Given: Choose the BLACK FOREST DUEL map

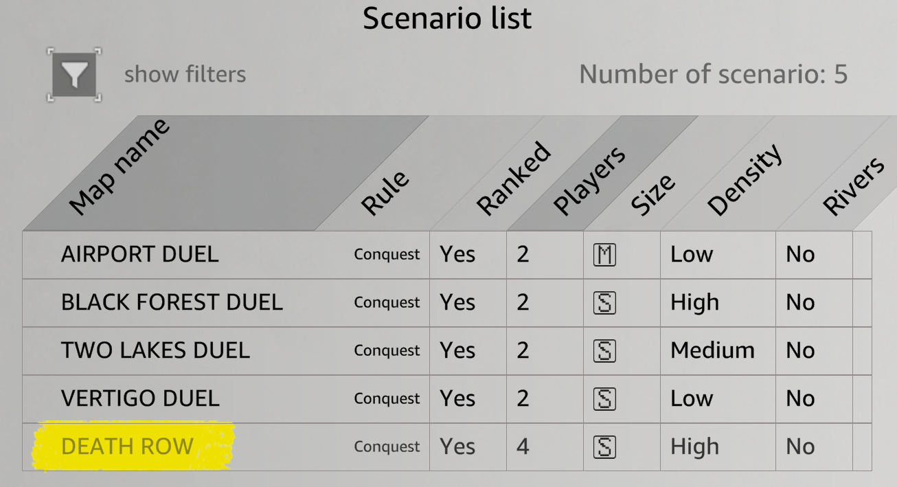Looking at the screenshot, I should [172, 303].
